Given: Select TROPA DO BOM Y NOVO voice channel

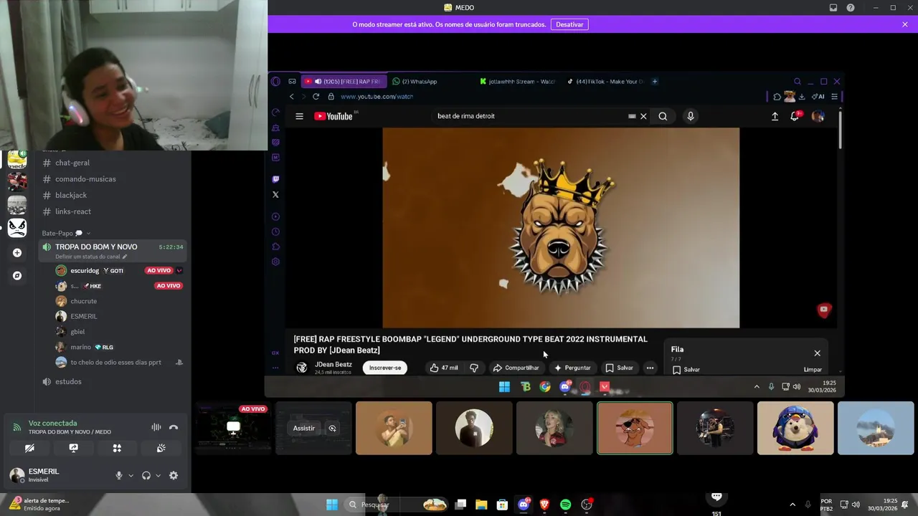Looking at the screenshot, I should tap(96, 247).
